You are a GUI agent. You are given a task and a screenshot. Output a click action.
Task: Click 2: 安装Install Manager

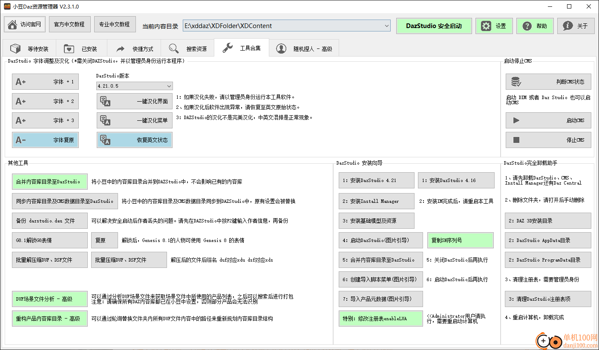click(x=377, y=201)
